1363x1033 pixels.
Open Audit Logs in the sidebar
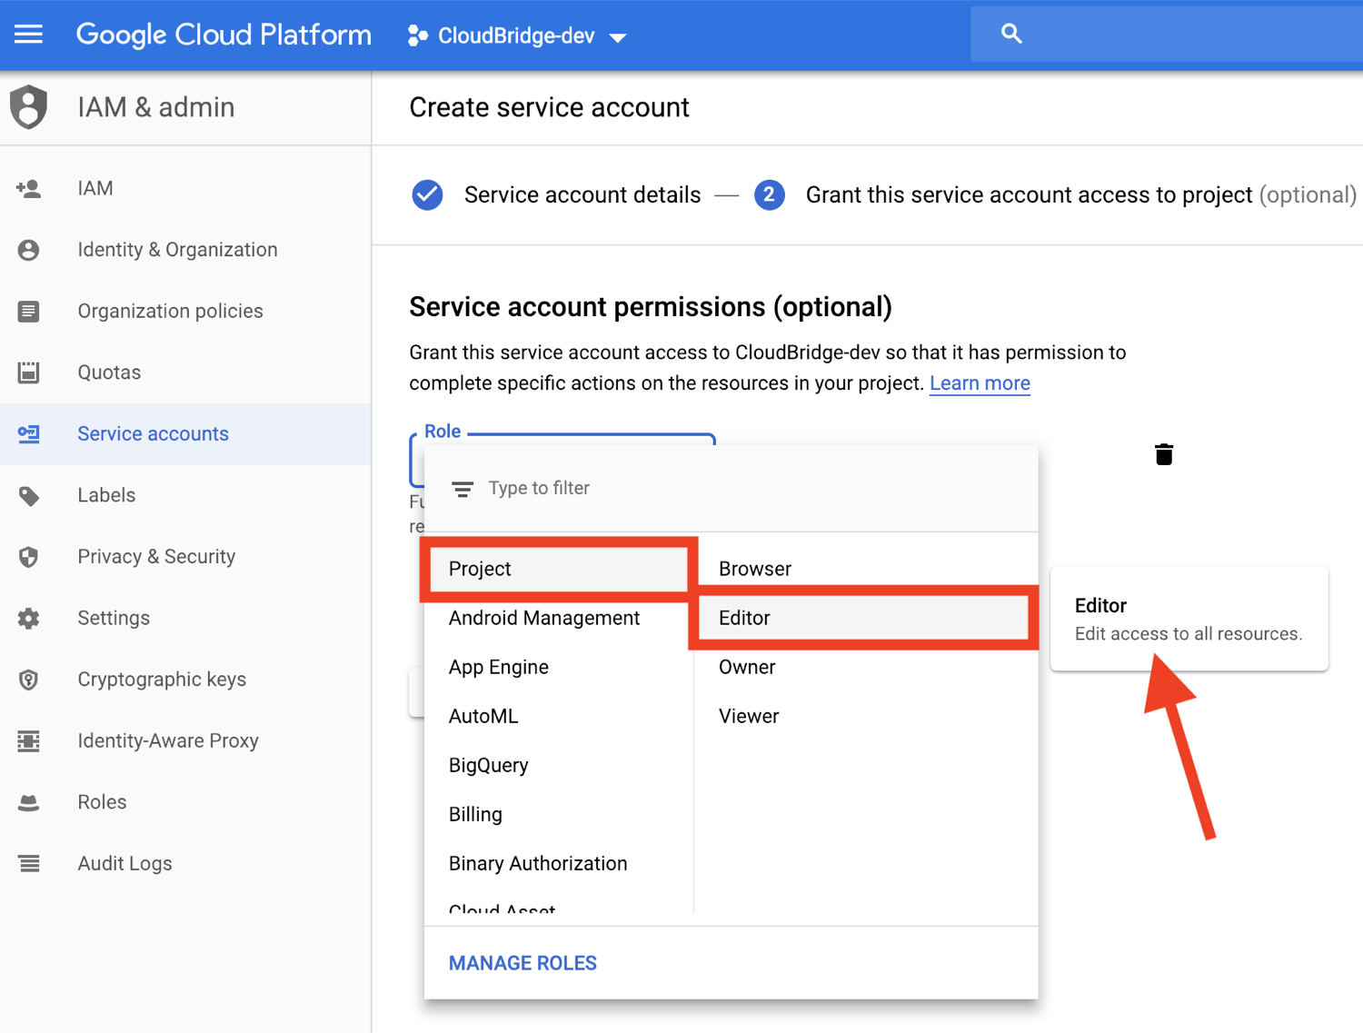pyautogui.click(x=185, y=864)
